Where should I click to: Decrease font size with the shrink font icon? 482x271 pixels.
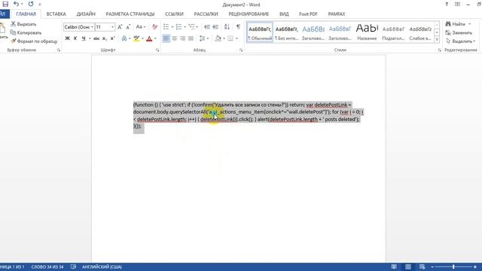click(128, 27)
